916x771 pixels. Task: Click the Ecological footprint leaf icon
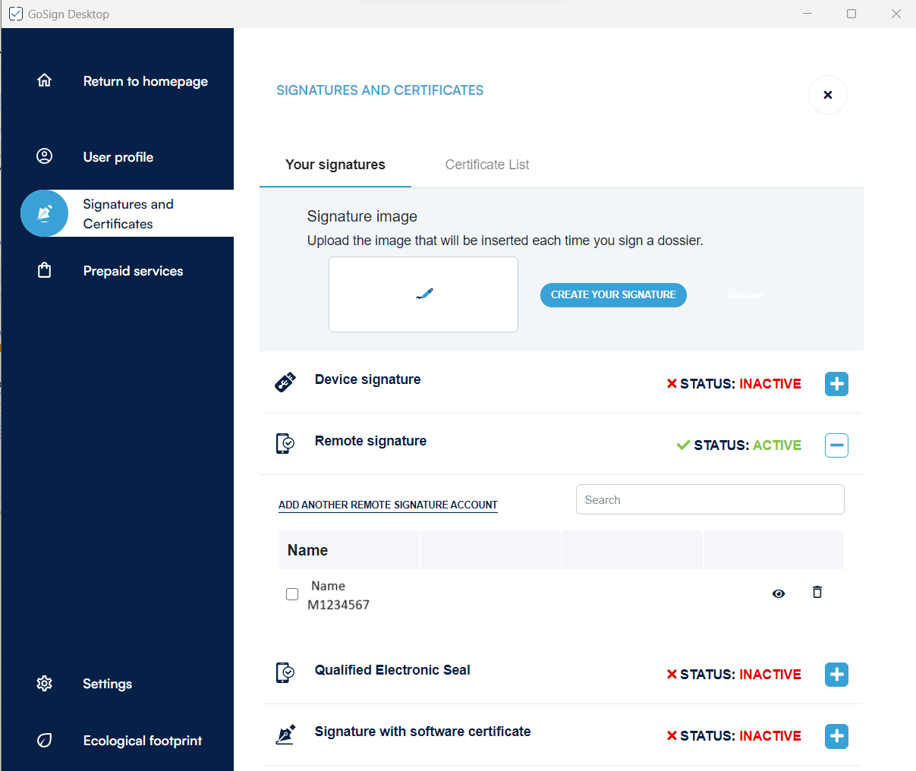pyautogui.click(x=45, y=741)
